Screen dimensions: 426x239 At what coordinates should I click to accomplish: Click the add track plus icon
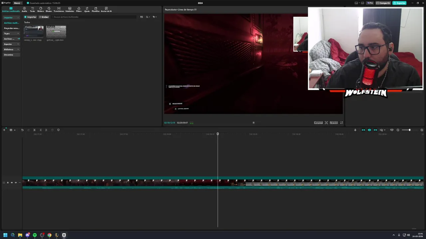4,130
